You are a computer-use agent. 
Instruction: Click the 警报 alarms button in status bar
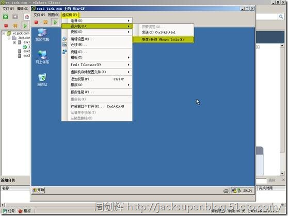click(x=24, y=211)
